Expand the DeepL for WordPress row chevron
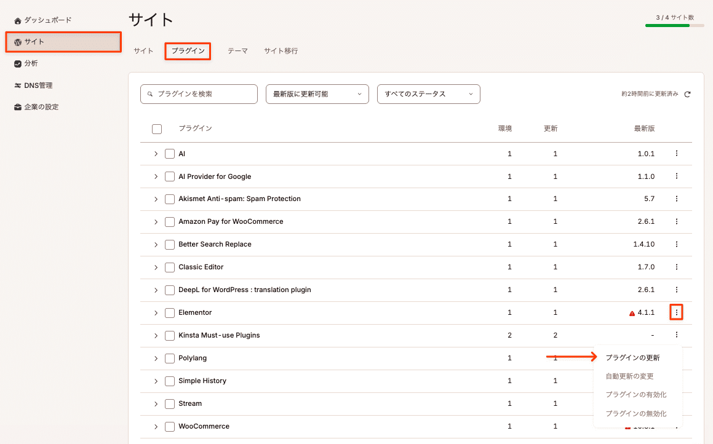713x444 pixels. (x=156, y=290)
